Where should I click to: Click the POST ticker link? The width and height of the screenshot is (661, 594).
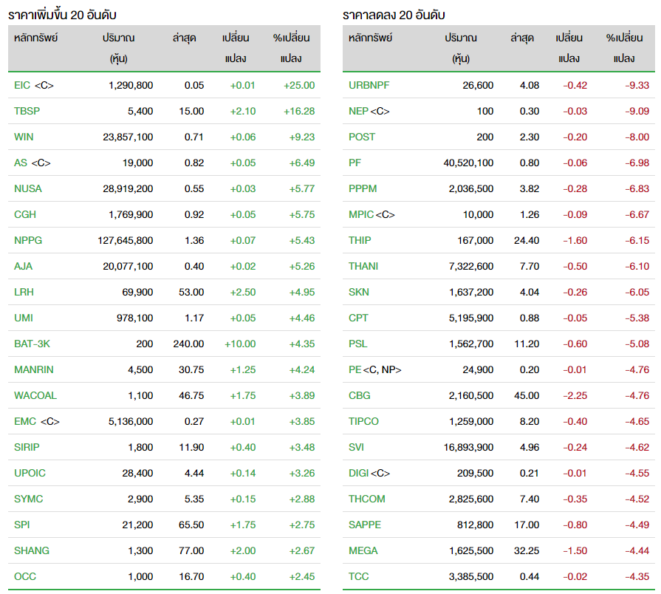(x=362, y=137)
